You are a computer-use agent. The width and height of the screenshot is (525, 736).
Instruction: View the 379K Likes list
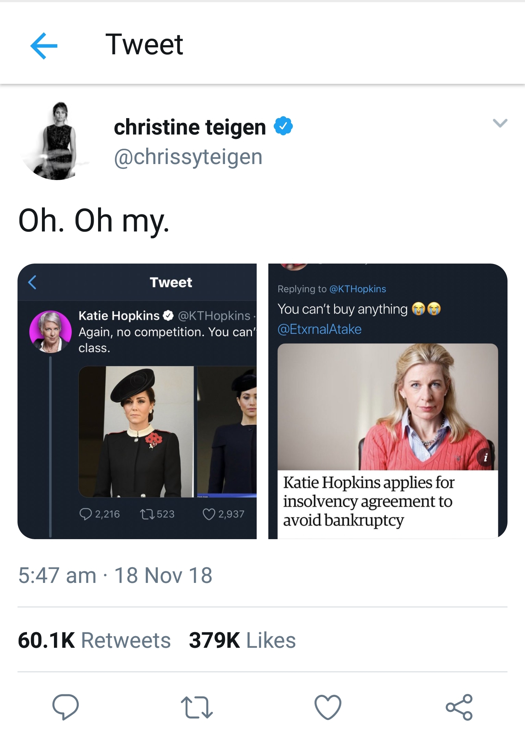tap(242, 640)
